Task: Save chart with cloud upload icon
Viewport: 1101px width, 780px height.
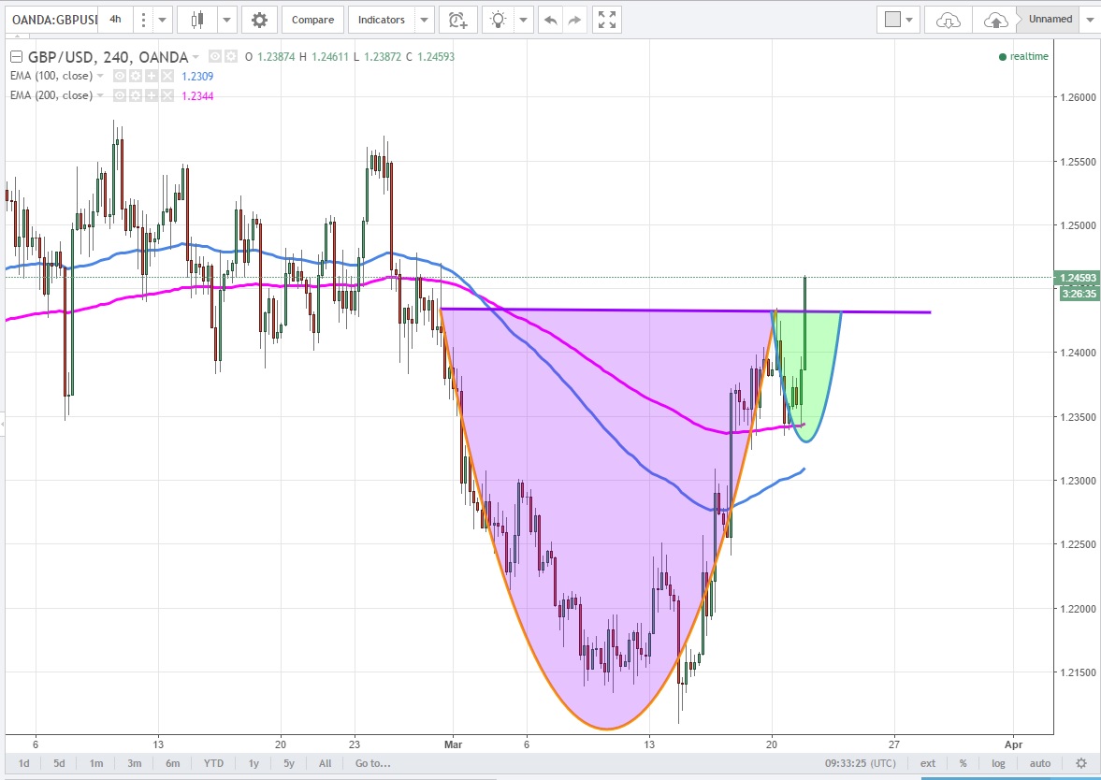Action: click(997, 20)
